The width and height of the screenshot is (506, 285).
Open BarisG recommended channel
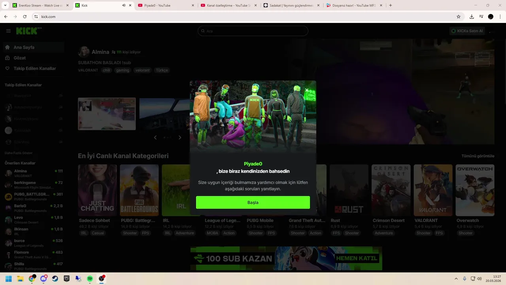[33, 208]
